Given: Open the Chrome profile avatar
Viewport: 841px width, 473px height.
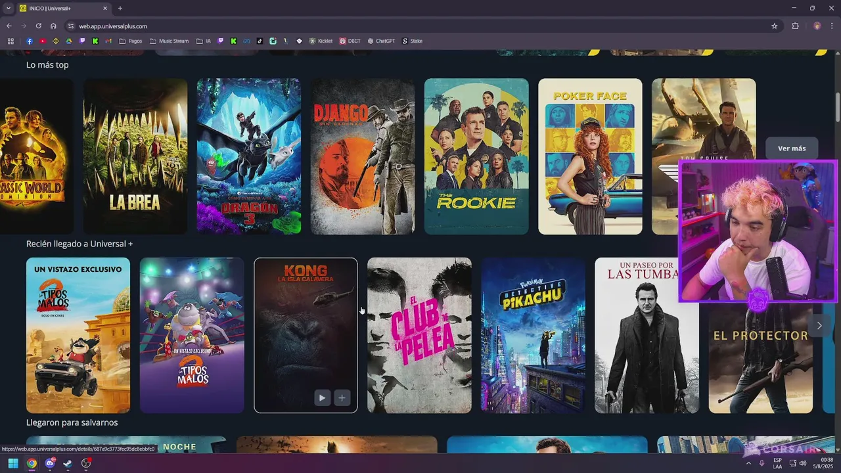Looking at the screenshot, I should point(817,26).
